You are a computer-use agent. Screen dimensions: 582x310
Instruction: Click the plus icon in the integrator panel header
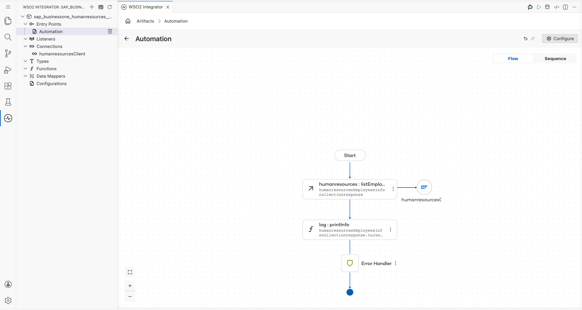92,7
